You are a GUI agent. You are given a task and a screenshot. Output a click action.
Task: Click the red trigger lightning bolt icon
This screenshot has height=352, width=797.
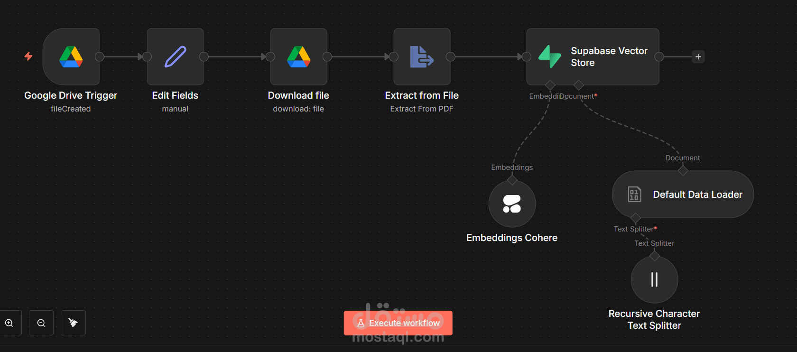pos(28,56)
